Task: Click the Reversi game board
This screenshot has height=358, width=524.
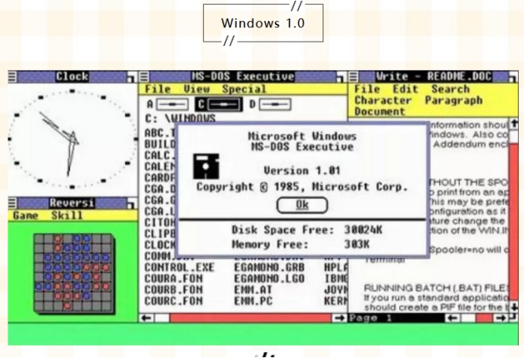Action: tap(74, 274)
